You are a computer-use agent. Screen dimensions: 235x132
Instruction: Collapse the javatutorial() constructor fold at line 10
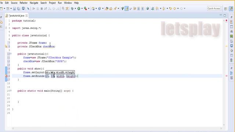point(11,54)
